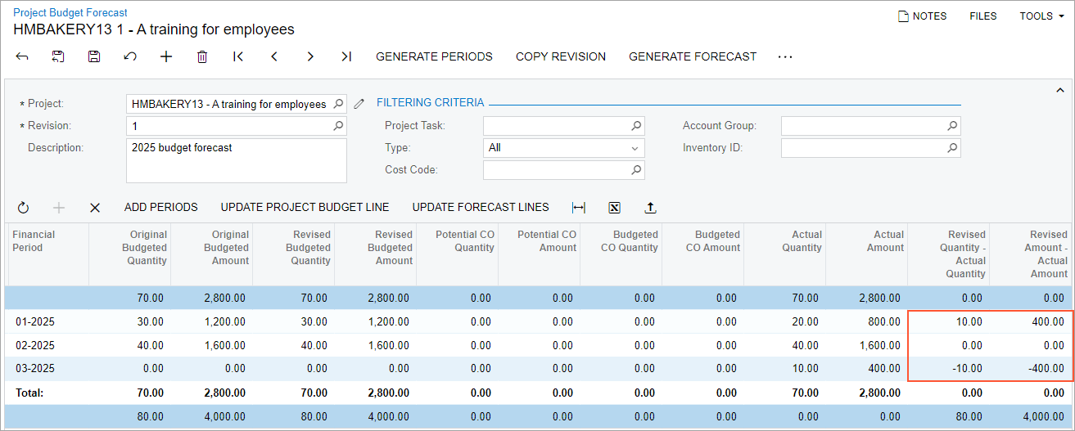The height and width of the screenshot is (431, 1075).
Task: Click the Description text field
Action: tap(236, 160)
